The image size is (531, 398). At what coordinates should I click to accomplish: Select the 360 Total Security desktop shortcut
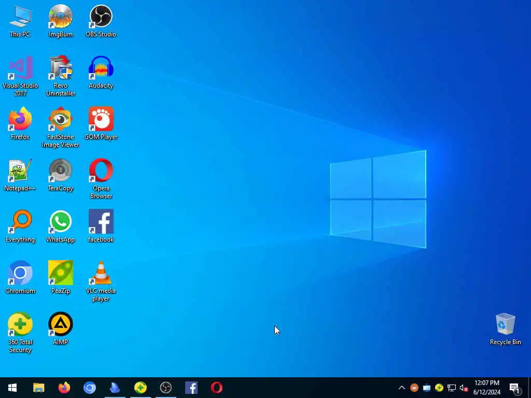point(20,333)
